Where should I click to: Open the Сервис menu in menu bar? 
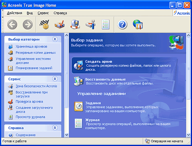(x=43, y=13)
